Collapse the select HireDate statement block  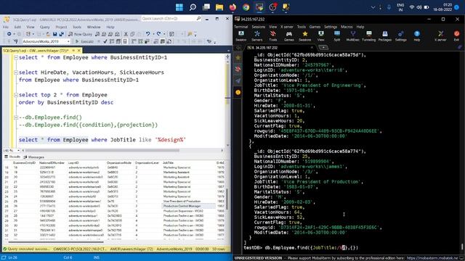point(16,72)
